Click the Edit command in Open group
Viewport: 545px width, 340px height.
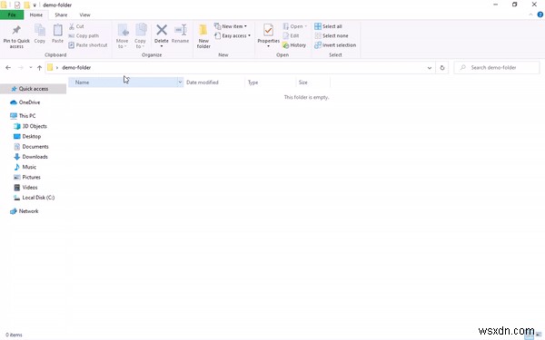coord(291,35)
